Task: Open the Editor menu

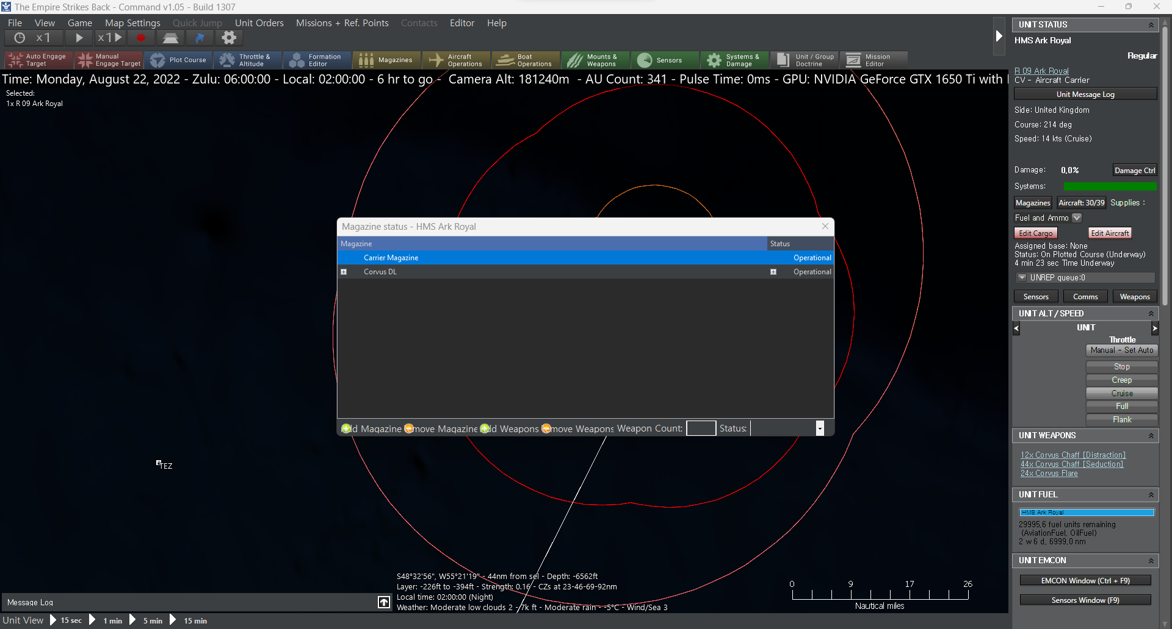Action: coord(462,23)
